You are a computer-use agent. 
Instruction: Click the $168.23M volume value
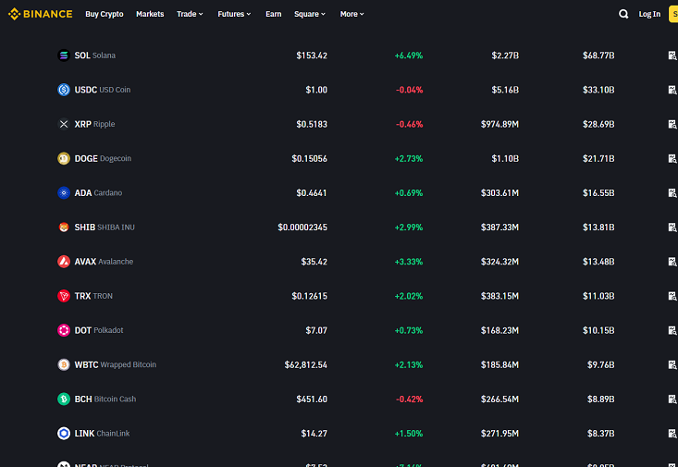pyautogui.click(x=499, y=330)
